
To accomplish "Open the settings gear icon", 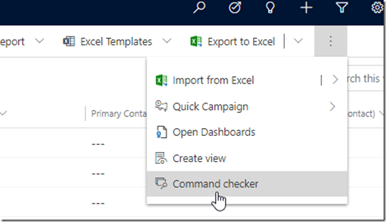I will point(377,7).
